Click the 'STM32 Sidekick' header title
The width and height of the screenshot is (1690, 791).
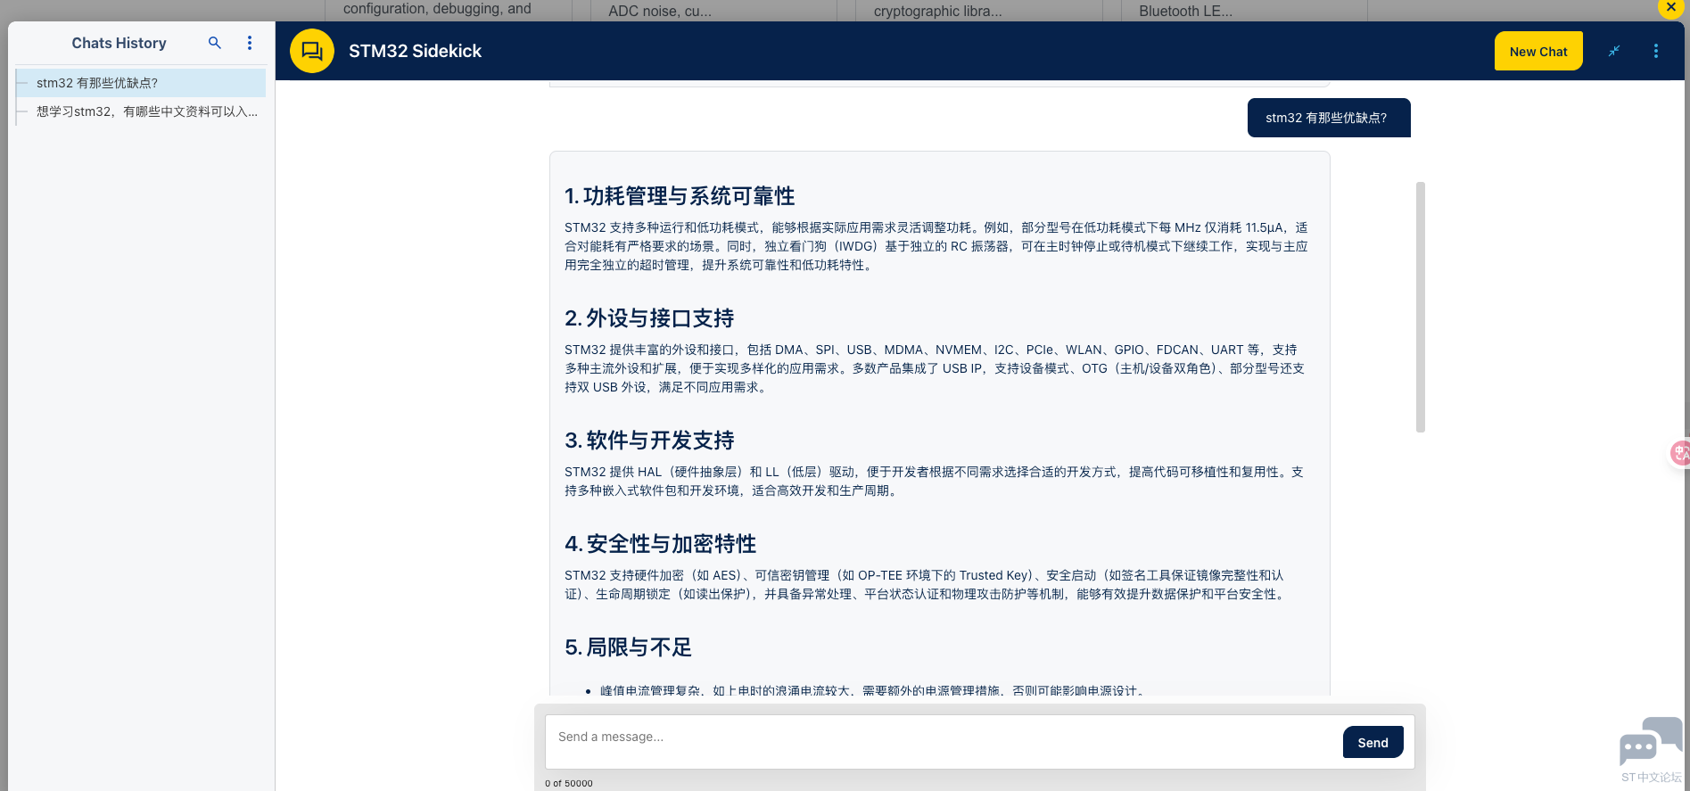point(415,51)
